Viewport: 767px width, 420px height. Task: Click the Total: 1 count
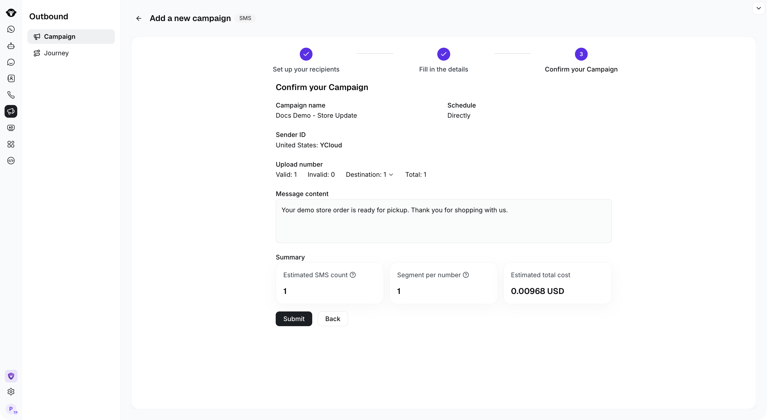416,175
